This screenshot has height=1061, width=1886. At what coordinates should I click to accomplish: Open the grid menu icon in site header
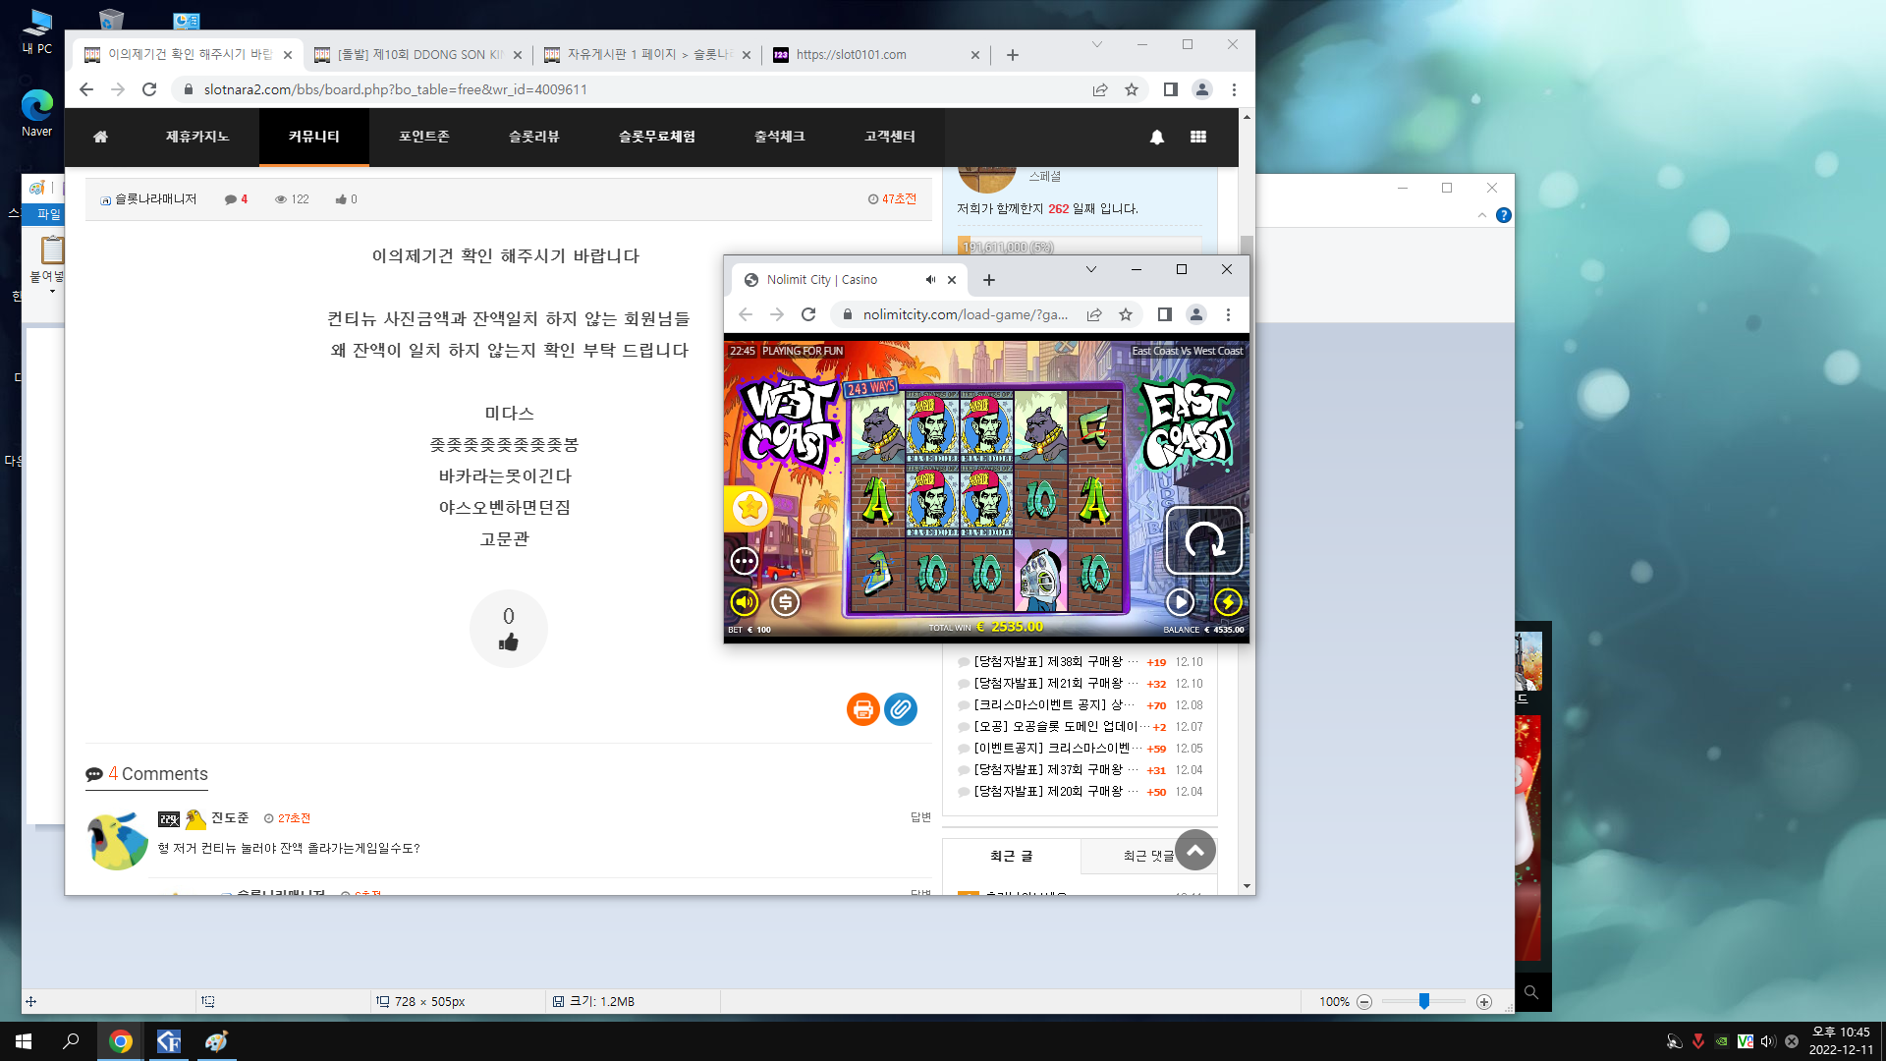(x=1198, y=137)
